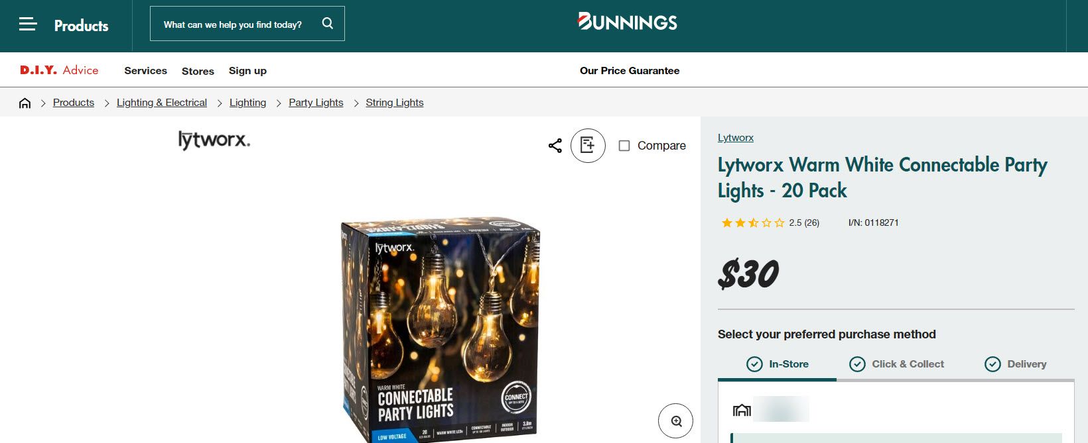Click the Lytworx brand logo
The image size is (1088, 443).
pos(214,140)
